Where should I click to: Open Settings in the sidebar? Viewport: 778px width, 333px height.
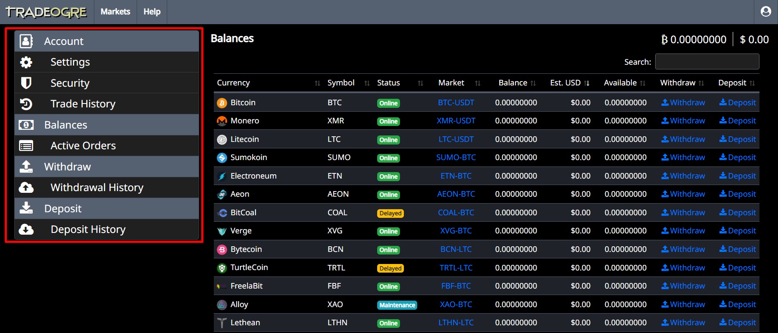[x=107, y=62]
